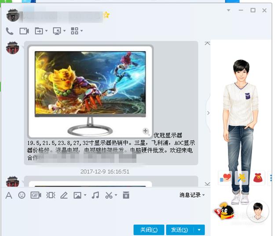Start a voice call with the phone icon
The height and width of the screenshot is (236, 275).
click(x=10, y=31)
